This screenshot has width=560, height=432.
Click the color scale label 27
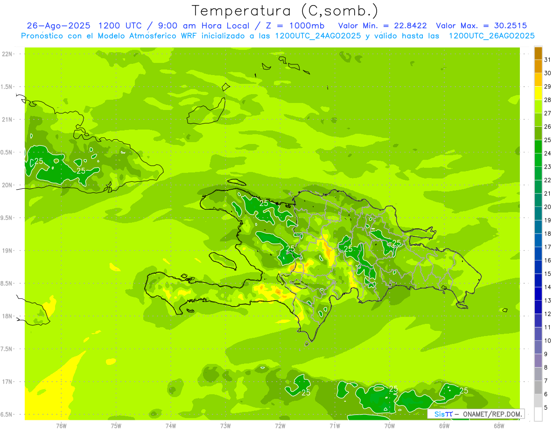548,113
